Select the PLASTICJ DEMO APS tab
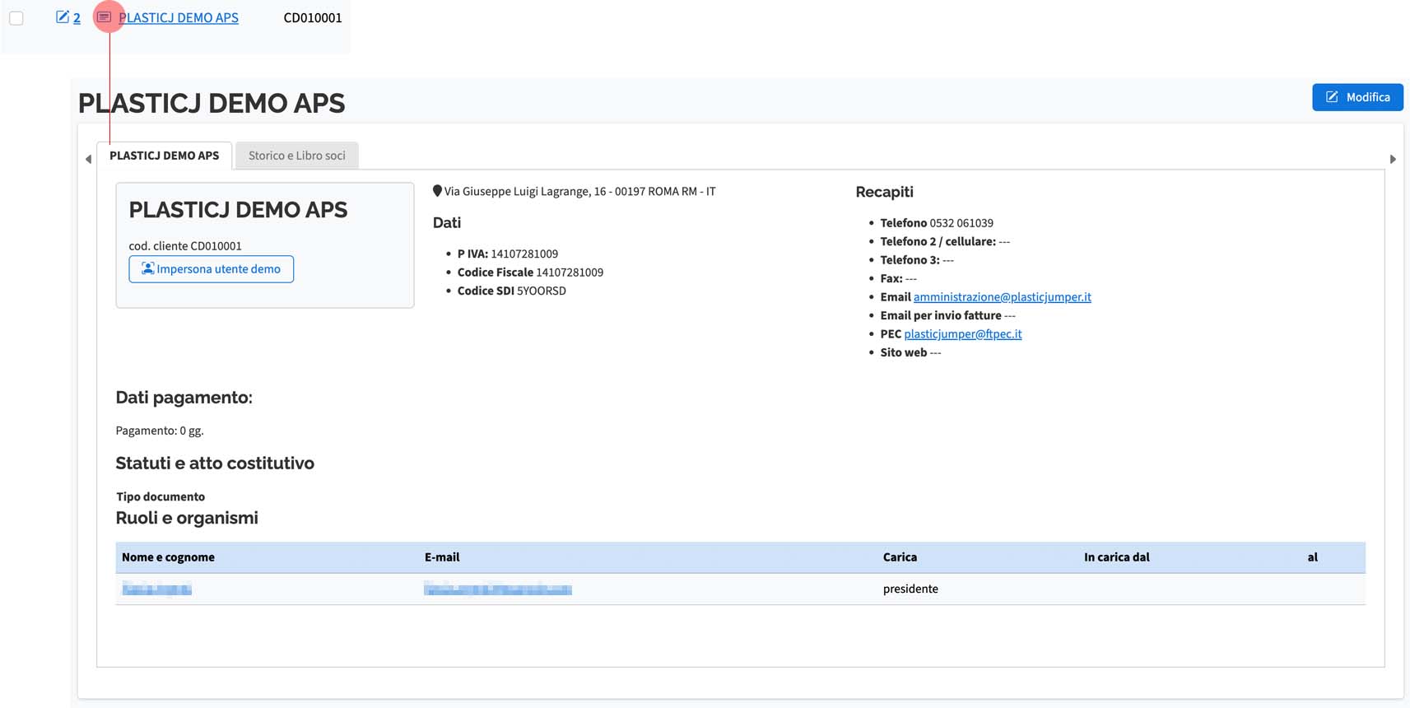 pyautogui.click(x=164, y=156)
